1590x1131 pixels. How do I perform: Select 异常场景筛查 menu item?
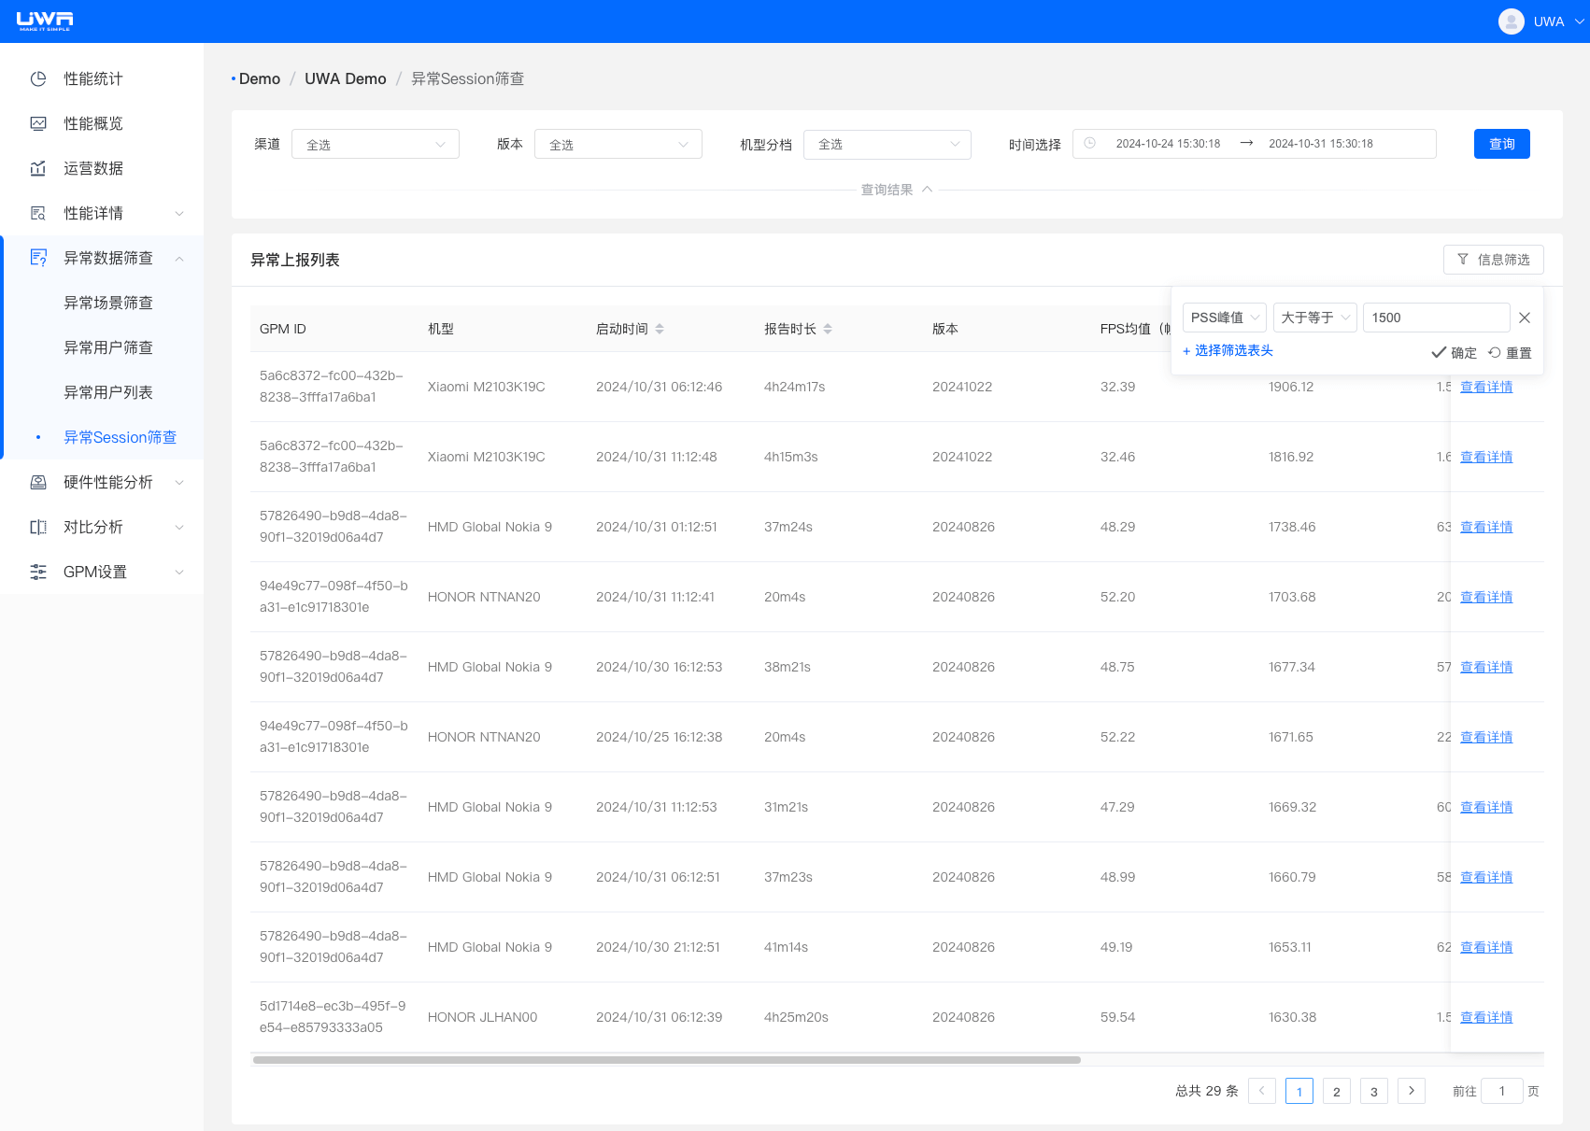click(x=108, y=303)
